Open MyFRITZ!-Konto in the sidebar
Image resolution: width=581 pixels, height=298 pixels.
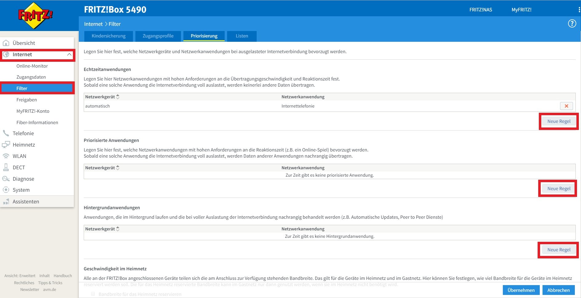(x=33, y=111)
